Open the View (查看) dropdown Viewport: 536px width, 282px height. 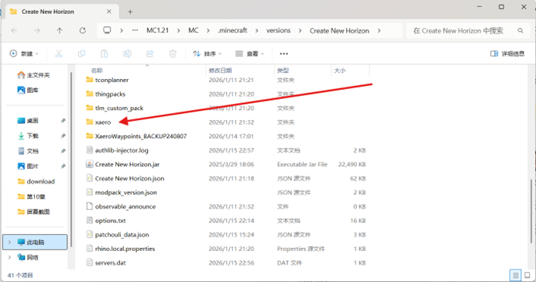(x=249, y=53)
